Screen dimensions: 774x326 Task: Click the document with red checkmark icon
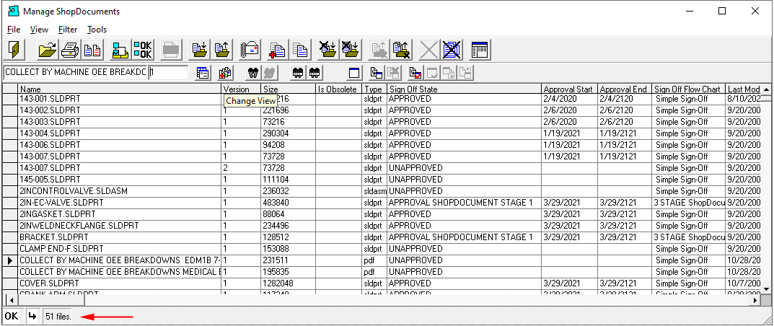point(415,73)
